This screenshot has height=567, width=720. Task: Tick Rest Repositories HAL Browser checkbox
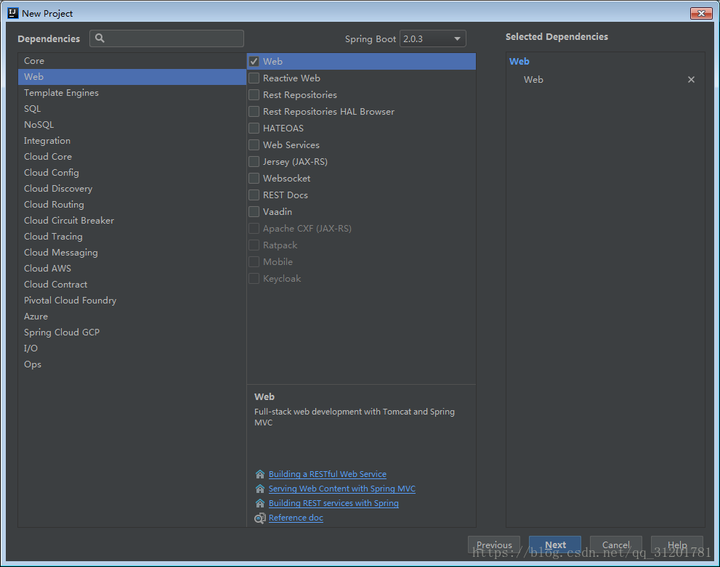[x=254, y=112]
